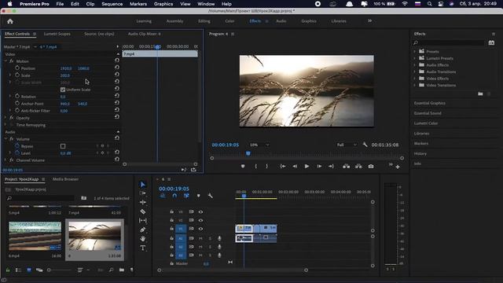Image resolution: width=503 pixels, height=283 pixels.
Task: Reset the Scale parameter
Action: pos(117,75)
